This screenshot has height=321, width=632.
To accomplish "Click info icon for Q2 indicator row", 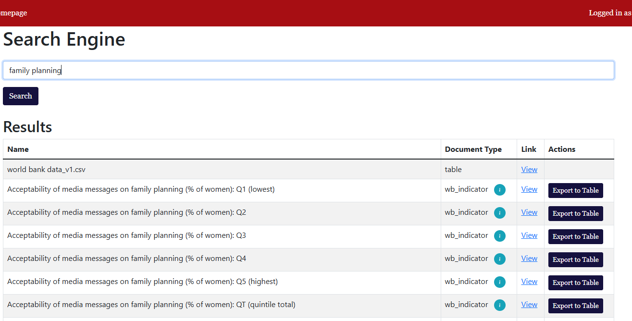I will tap(499, 213).
